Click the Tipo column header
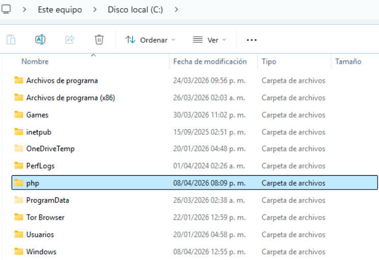The height and width of the screenshot is (260, 379). tap(269, 61)
